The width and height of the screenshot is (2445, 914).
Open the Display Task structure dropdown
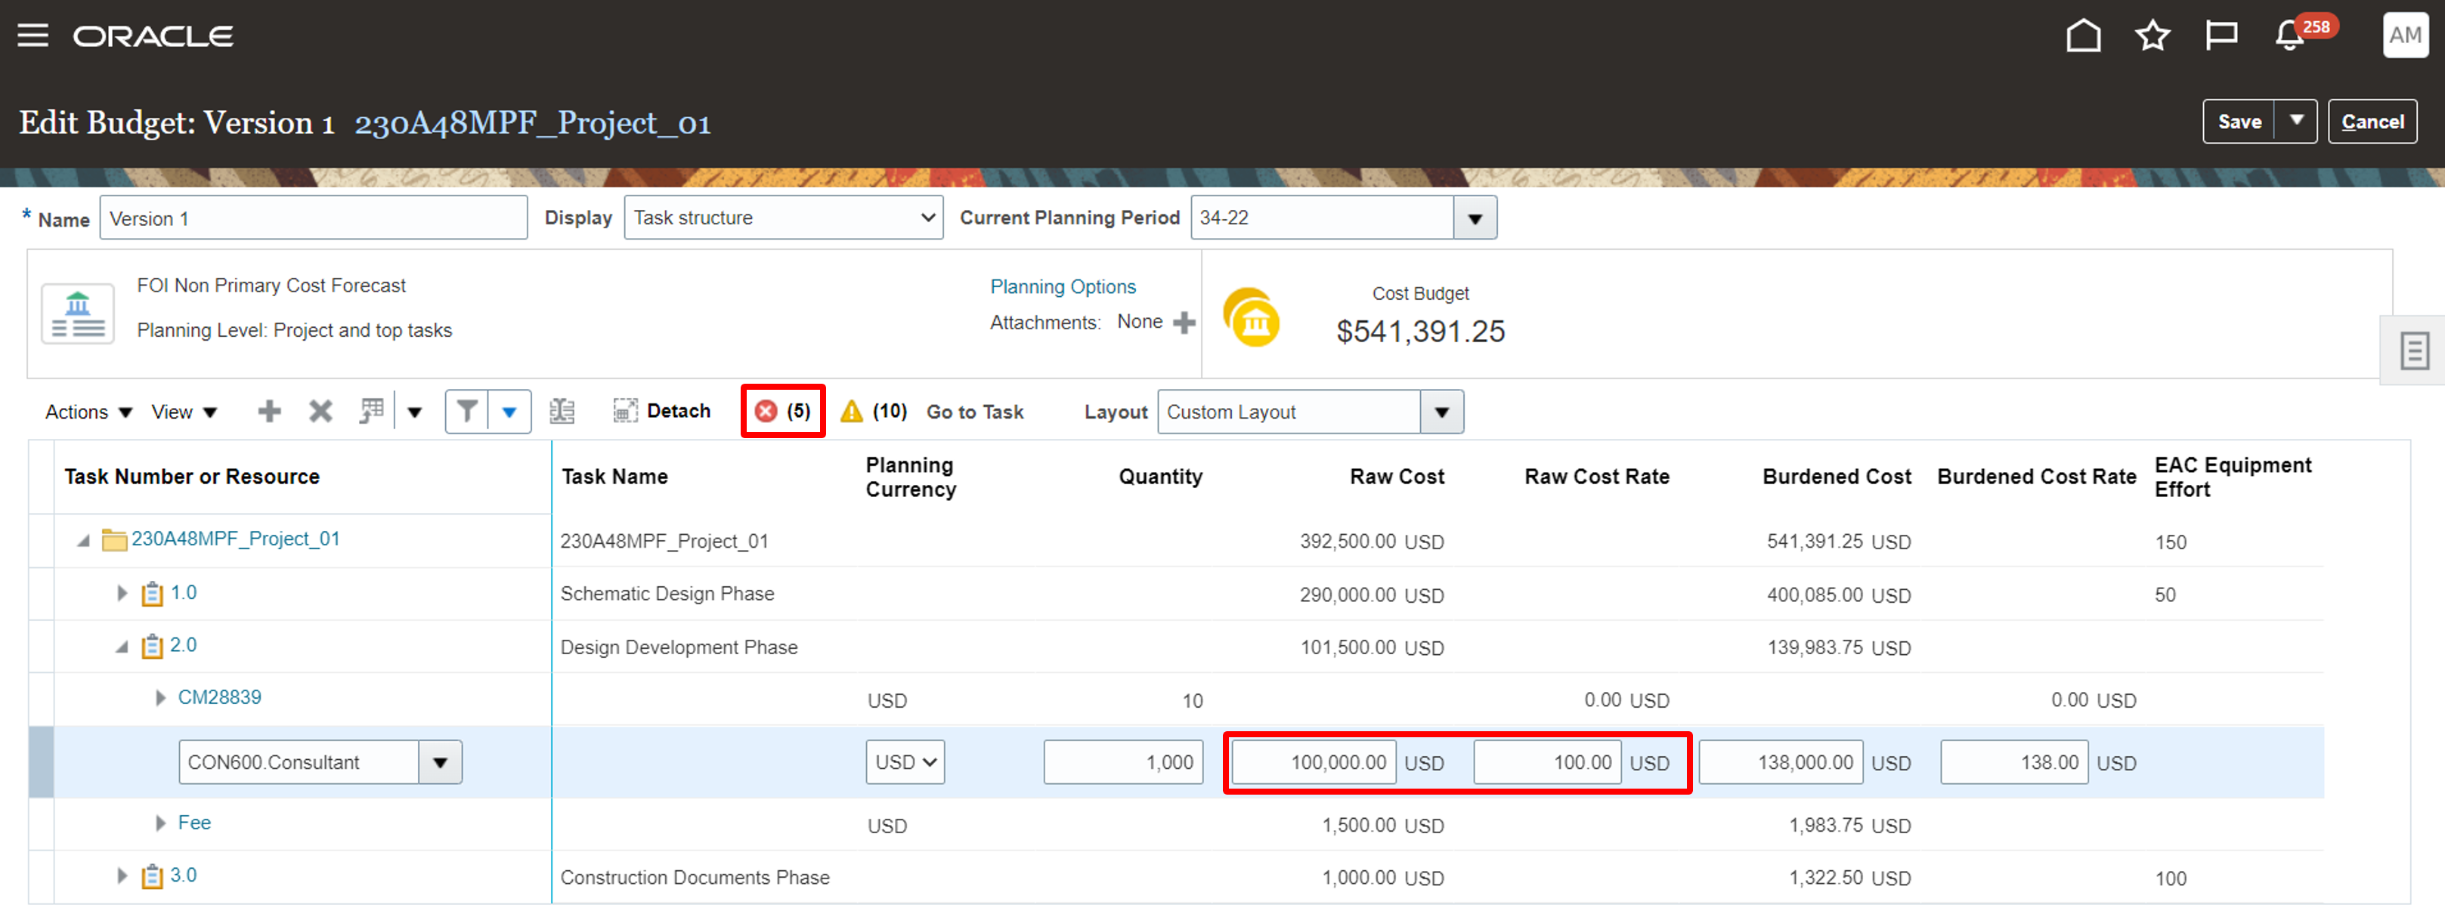pos(783,218)
